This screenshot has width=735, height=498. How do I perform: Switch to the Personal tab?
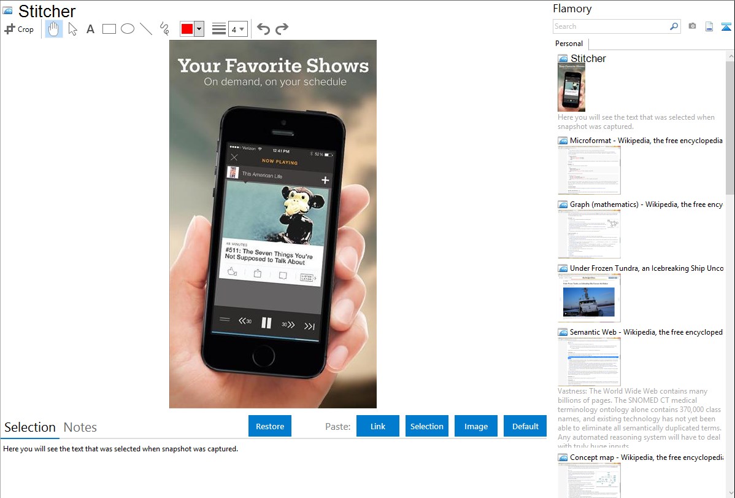click(569, 44)
